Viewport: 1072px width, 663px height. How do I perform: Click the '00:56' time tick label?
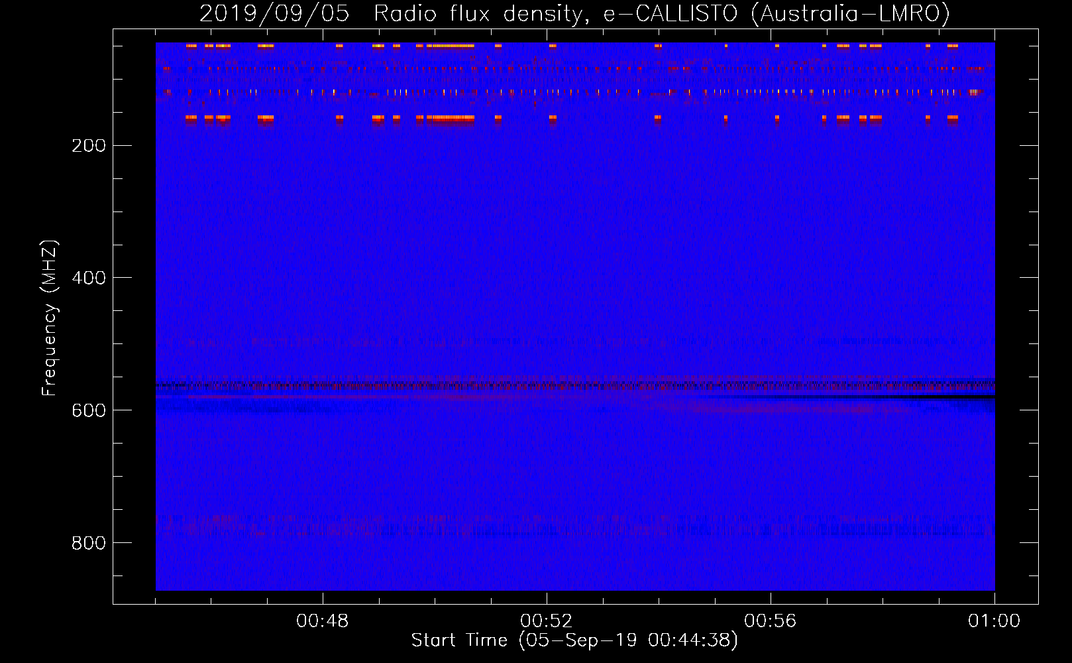[x=771, y=621]
